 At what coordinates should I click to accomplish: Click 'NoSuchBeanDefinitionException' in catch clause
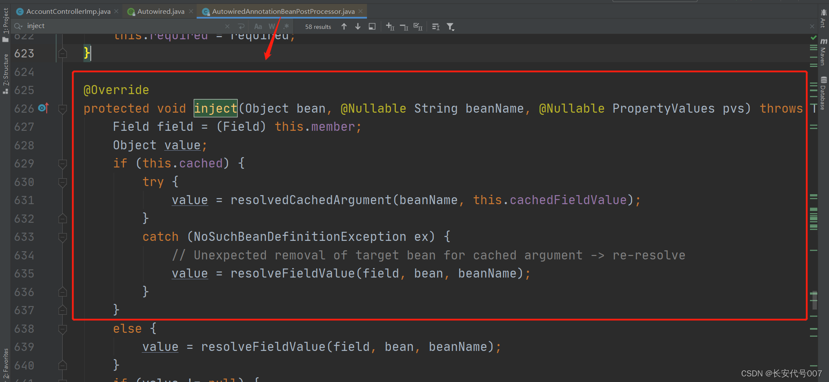[300, 237]
